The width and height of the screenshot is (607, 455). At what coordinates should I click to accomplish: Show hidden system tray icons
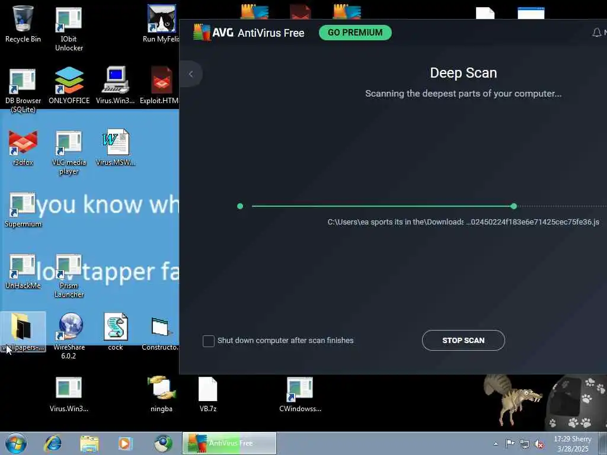(x=496, y=444)
